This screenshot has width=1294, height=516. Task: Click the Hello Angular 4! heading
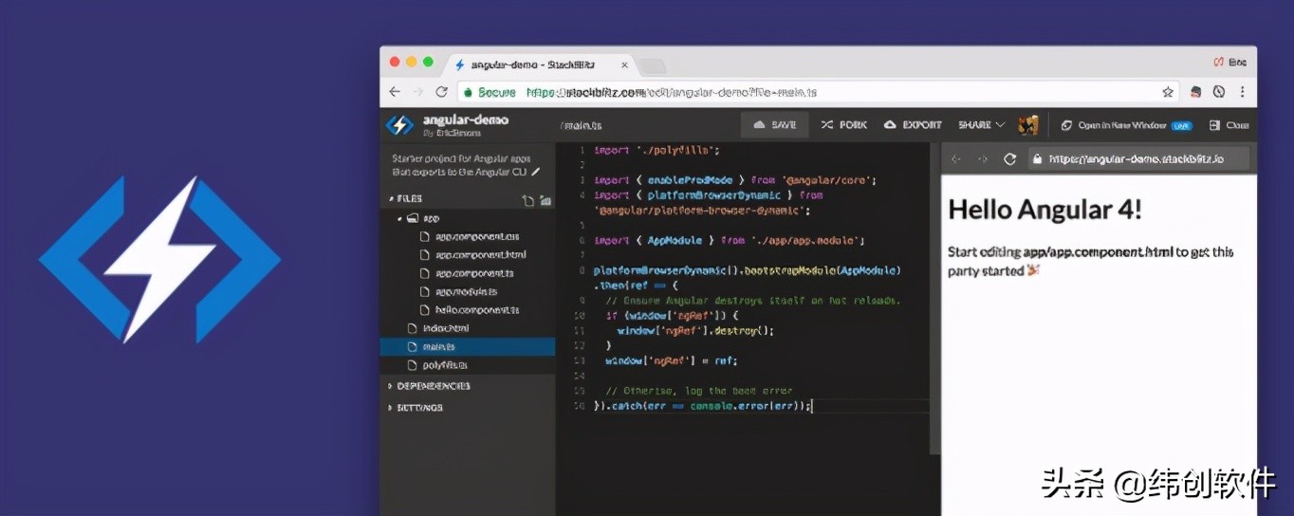click(1044, 210)
